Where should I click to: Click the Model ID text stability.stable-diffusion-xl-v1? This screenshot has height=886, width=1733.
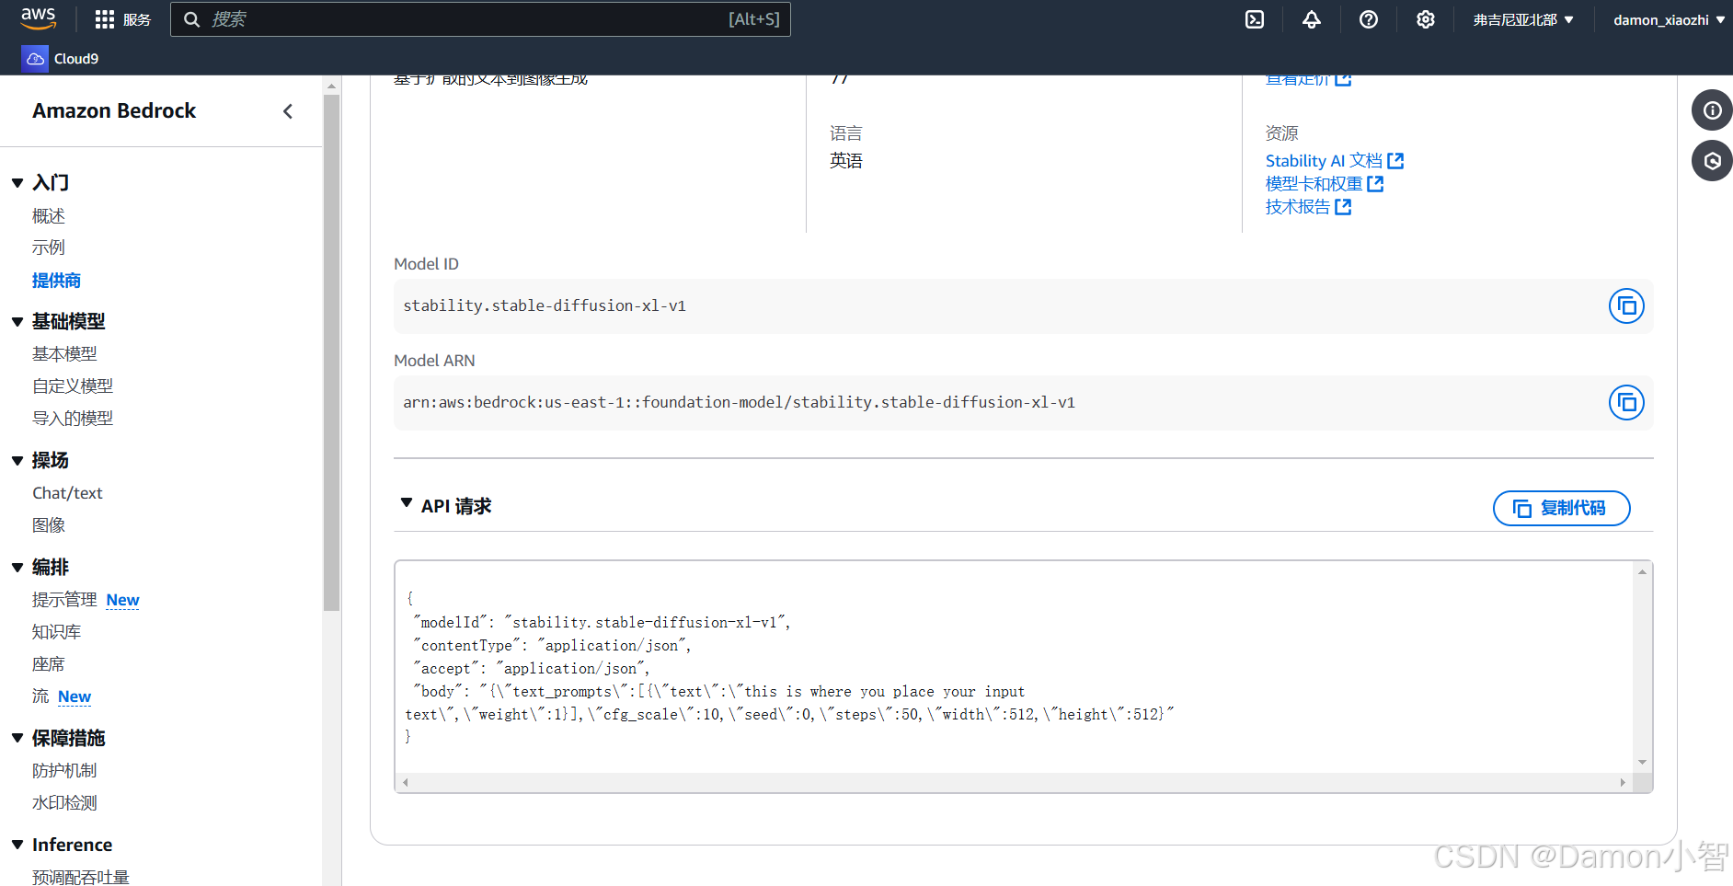(545, 305)
